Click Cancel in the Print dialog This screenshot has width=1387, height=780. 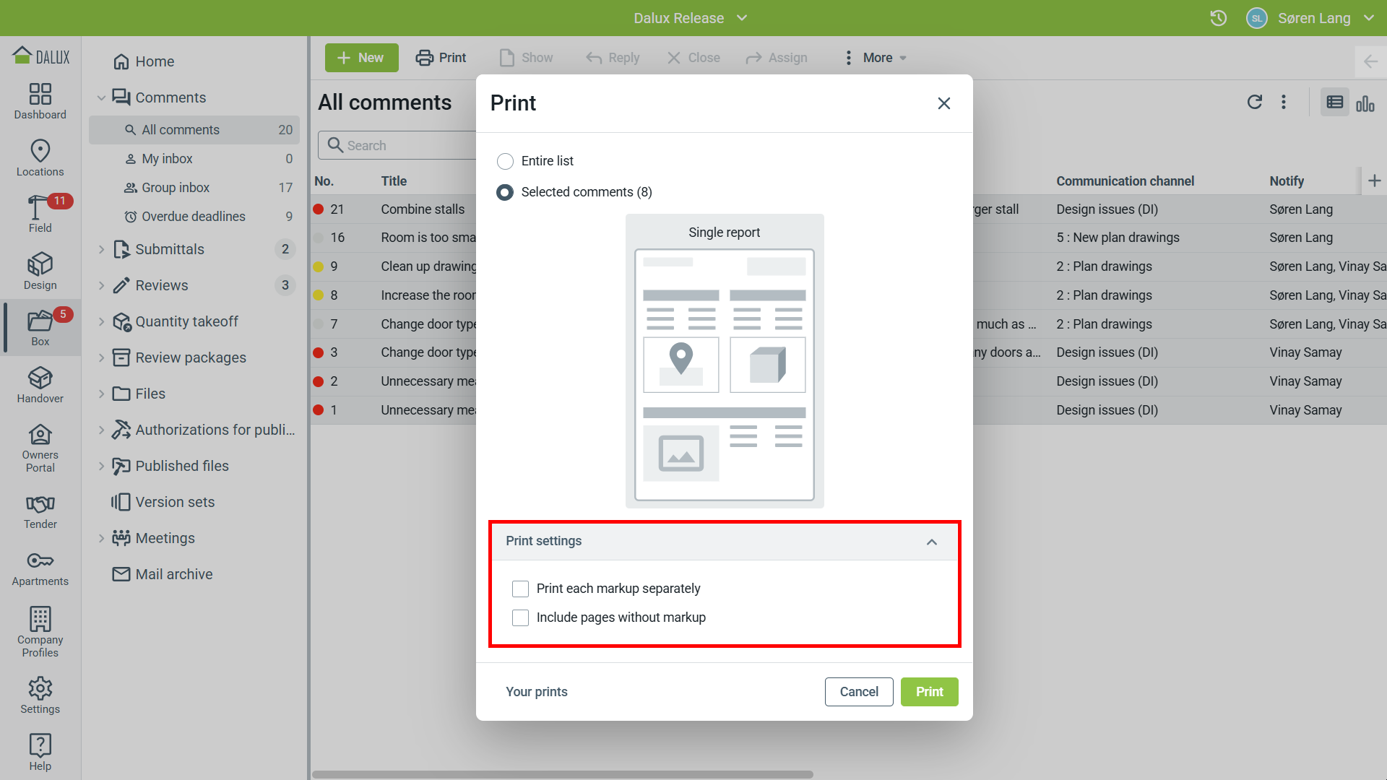[x=859, y=692]
